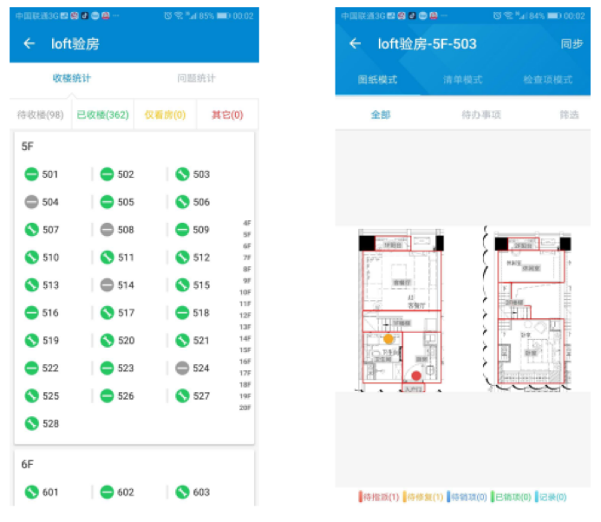601x522 pixels.
Task: Tap the 6F floor header
Action: click(x=27, y=465)
